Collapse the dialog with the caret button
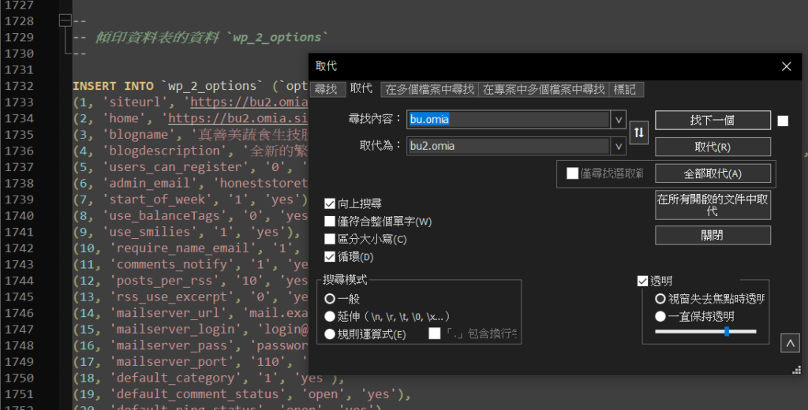Screen dimensions: 808x410 789,344
